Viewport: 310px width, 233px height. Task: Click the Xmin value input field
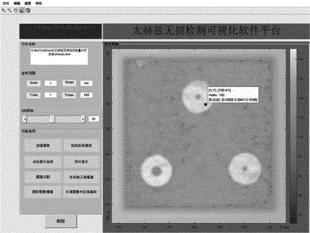(x=51, y=82)
